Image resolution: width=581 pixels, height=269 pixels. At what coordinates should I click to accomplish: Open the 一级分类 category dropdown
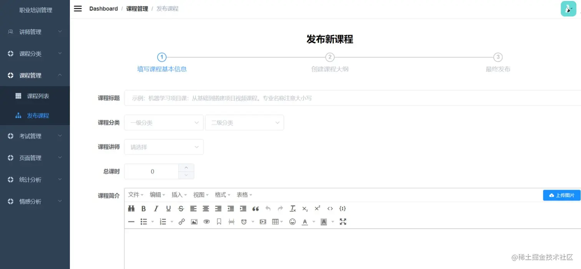[163, 122]
